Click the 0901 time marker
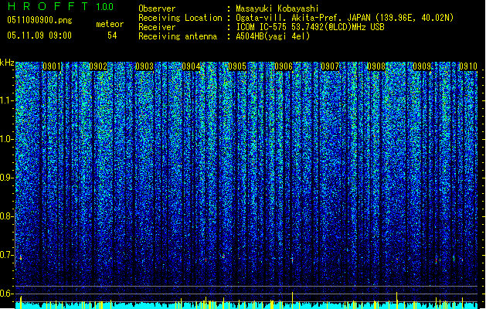Viewport: 486px width, 309px height. [x=53, y=67]
